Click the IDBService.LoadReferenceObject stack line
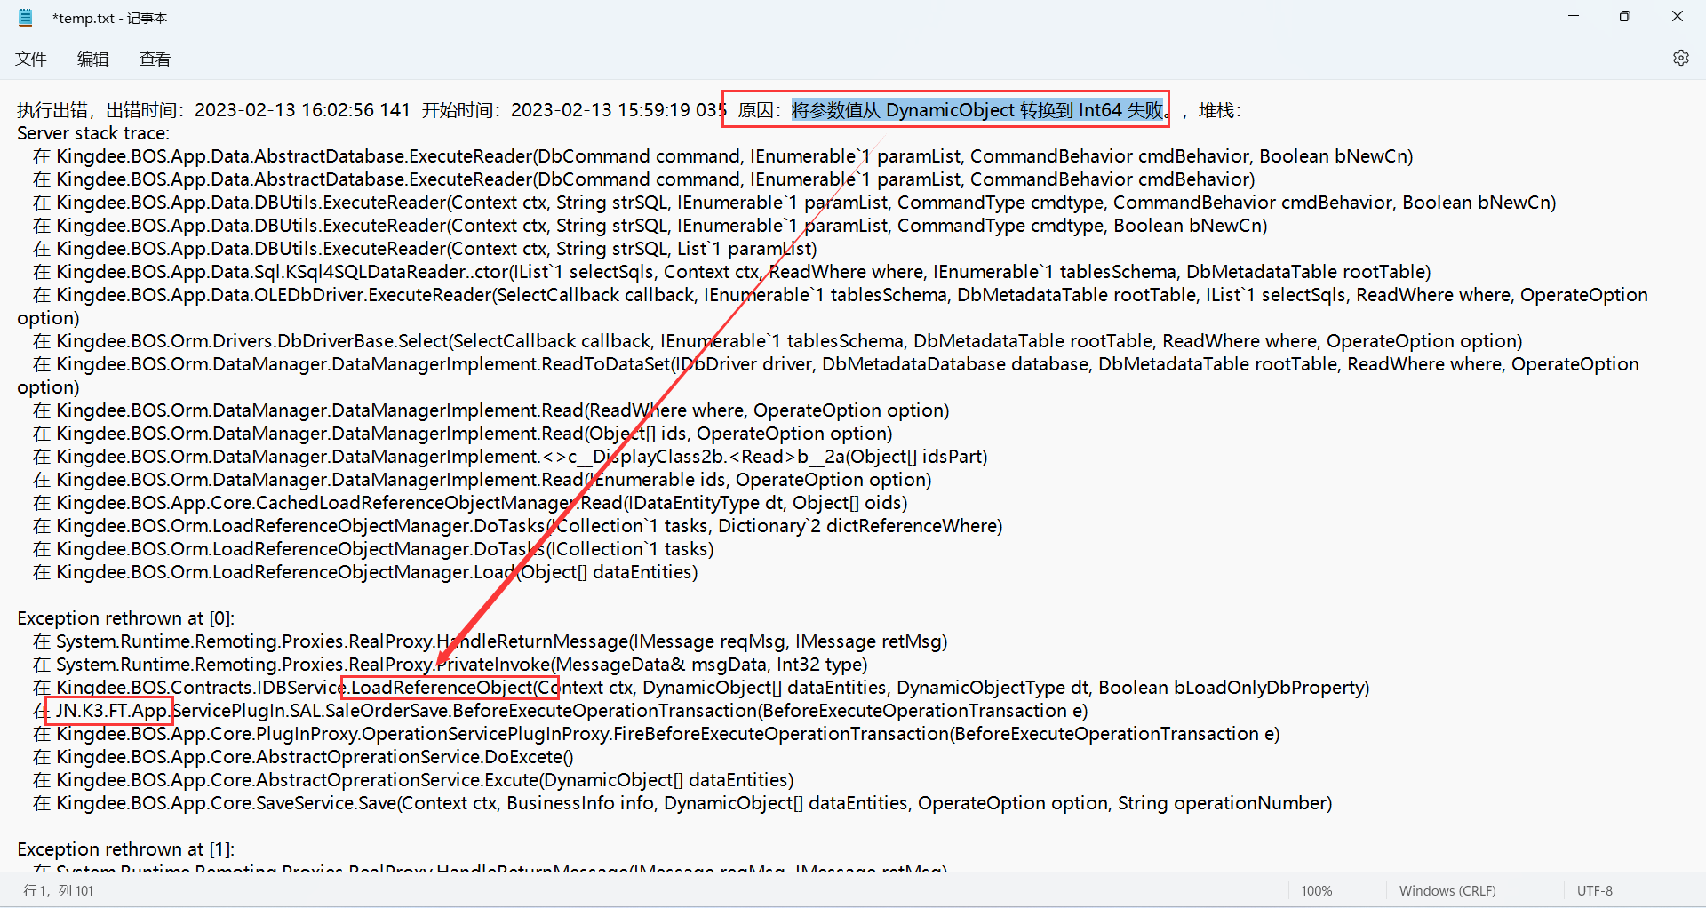This screenshot has width=1706, height=908. tap(701, 688)
